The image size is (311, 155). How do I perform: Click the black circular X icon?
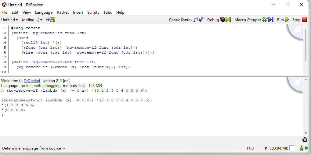(305, 140)
